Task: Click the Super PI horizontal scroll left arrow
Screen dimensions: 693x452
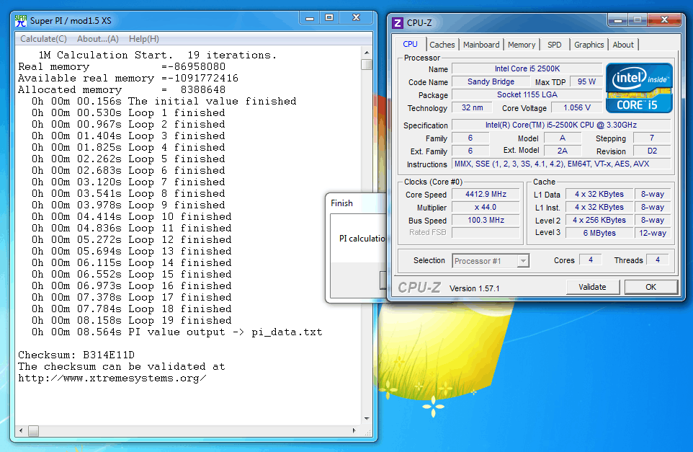Action: click(21, 430)
